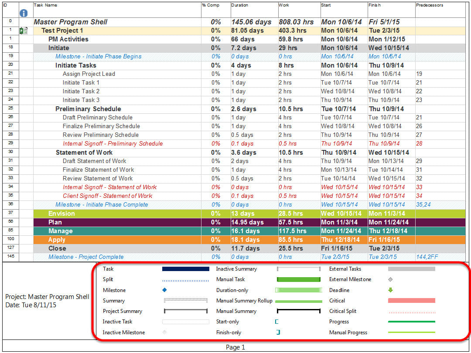This screenshot has width=471, height=353.
Task: Select Finalize Preliminary Schedule task
Action: point(234,126)
